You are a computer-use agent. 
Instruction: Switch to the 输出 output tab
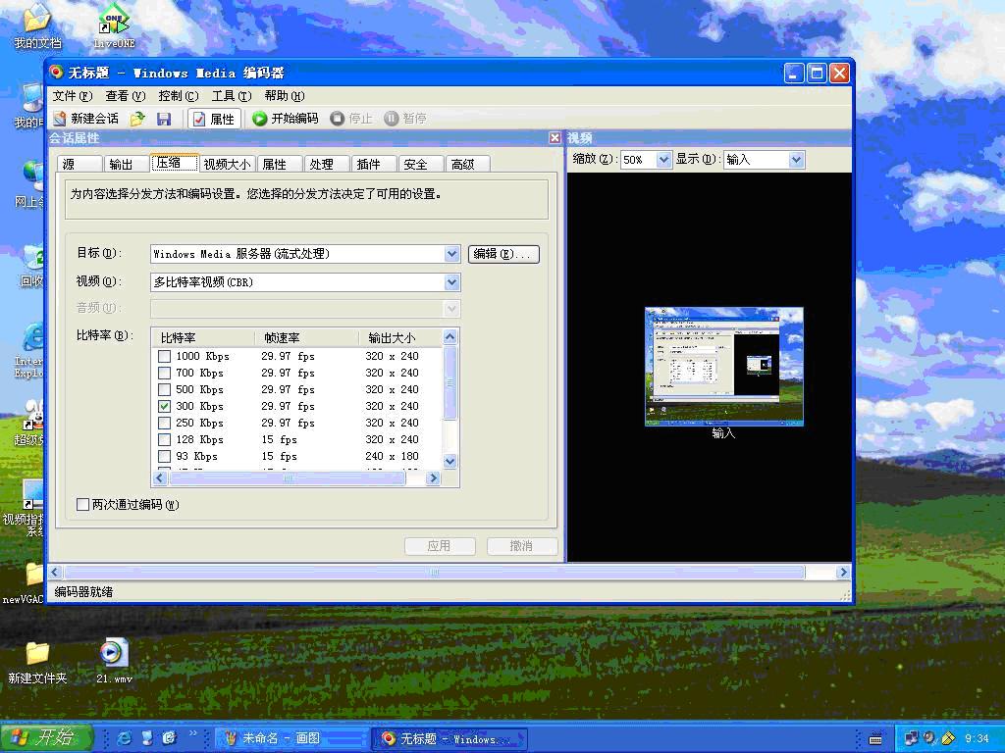127,165
